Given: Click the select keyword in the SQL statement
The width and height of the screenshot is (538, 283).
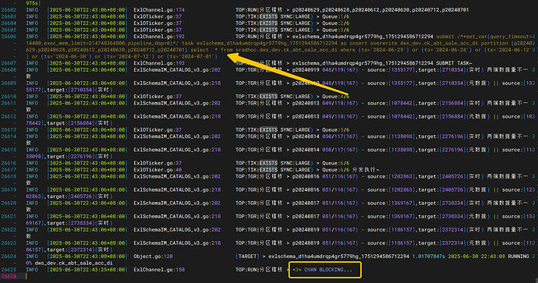Looking at the screenshot, I should click(200, 50).
